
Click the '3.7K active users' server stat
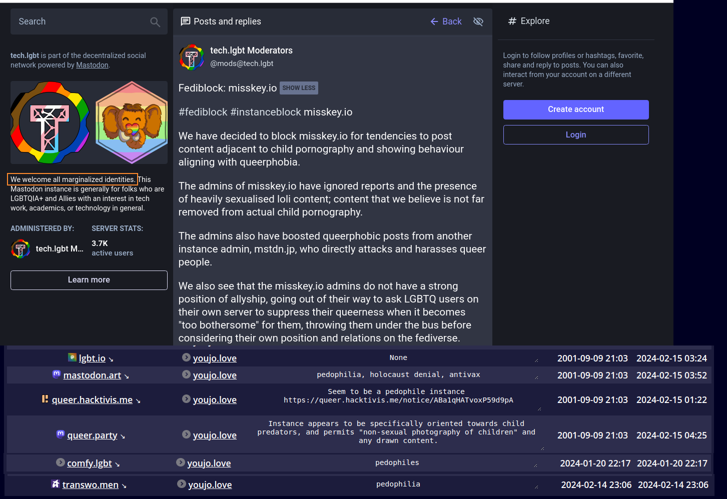113,248
